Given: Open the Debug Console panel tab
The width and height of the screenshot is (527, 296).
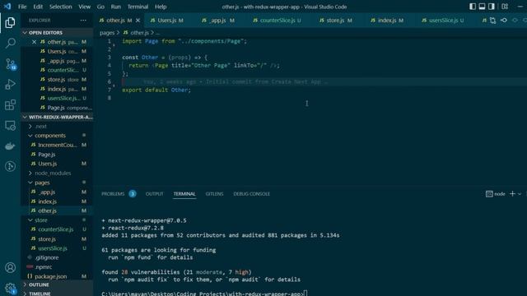Looking at the screenshot, I should (251, 194).
